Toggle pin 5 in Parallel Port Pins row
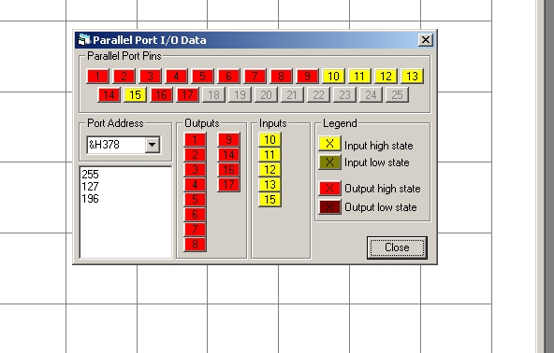Viewport: 554px width, 353px height. (202, 77)
